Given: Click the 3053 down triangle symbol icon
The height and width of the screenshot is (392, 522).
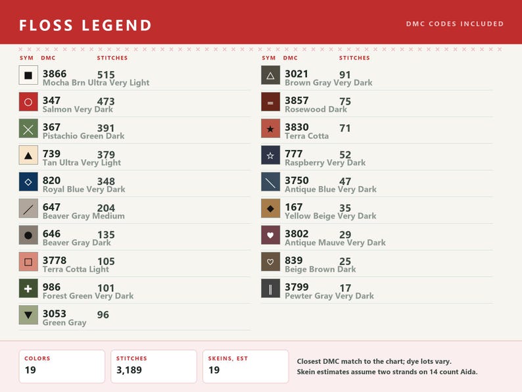Looking at the screenshot, I should (x=28, y=315).
